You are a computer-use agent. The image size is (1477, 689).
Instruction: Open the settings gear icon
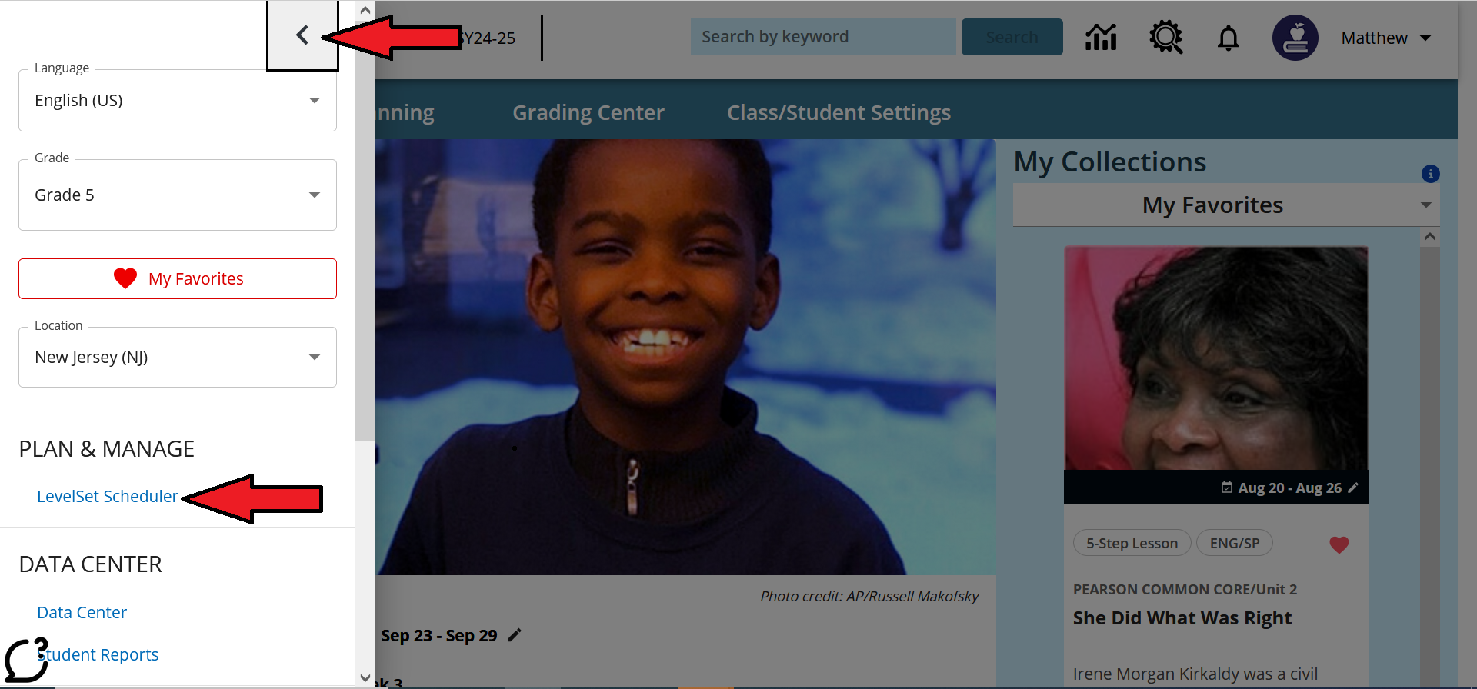coord(1166,37)
